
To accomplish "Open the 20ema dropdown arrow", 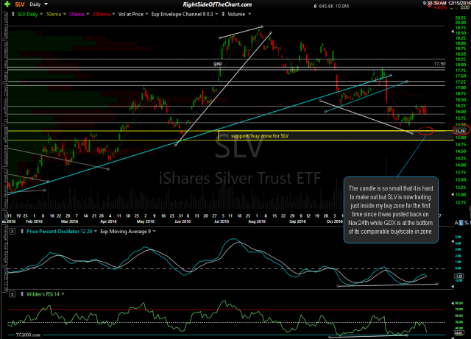I will (x=88, y=14).
